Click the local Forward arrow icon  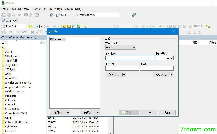click(55, 26)
